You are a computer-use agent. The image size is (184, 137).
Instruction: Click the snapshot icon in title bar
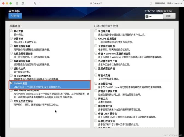pos(23,3)
